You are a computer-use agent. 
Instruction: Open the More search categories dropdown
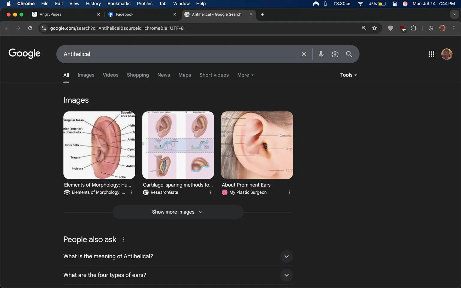coord(245,75)
